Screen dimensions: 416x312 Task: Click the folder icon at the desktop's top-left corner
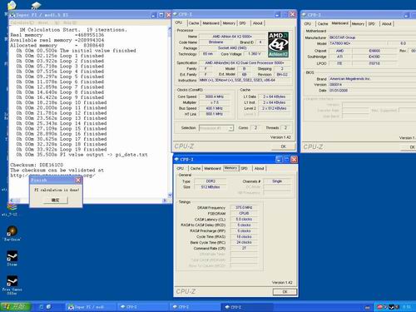pyautogui.click(x=11, y=5)
